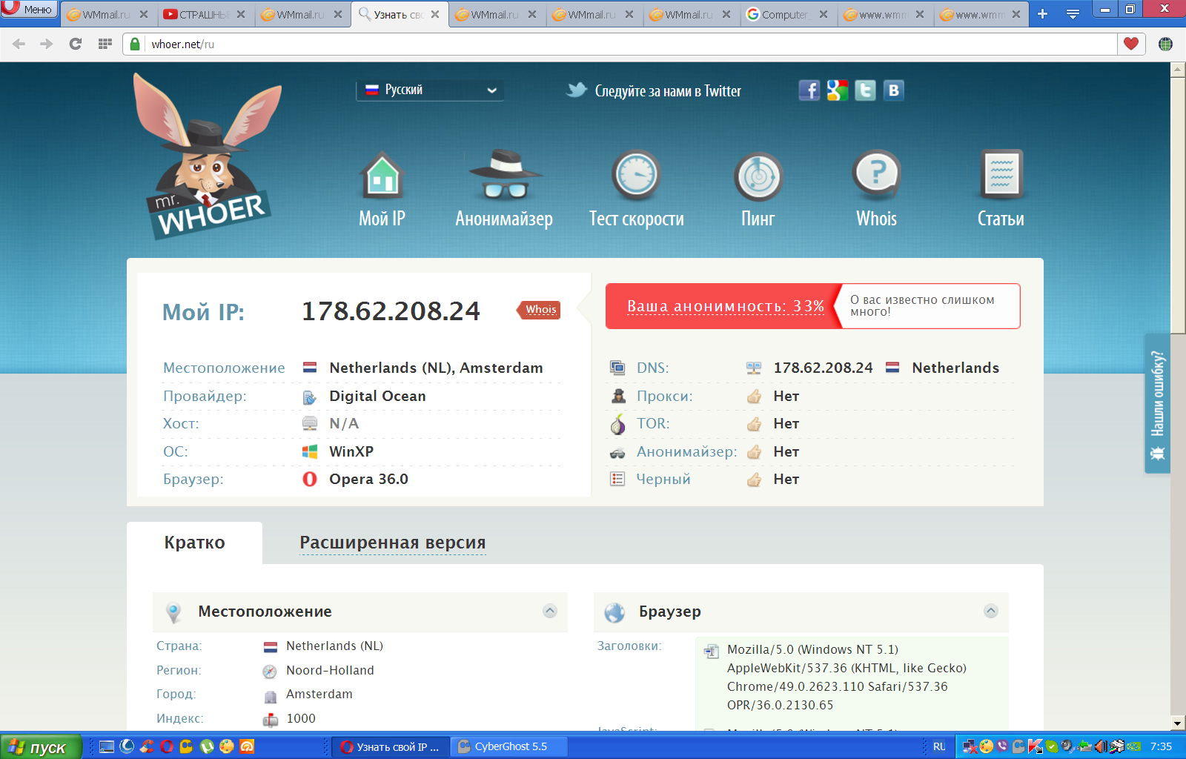Open the Анонимайзер hat and glasses icon
The width and height of the screenshot is (1186, 759).
pyautogui.click(x=506, y=176)
